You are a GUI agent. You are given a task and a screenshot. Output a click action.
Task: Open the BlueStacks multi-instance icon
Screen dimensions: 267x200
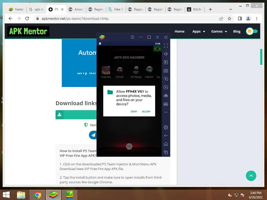(166, 96)
